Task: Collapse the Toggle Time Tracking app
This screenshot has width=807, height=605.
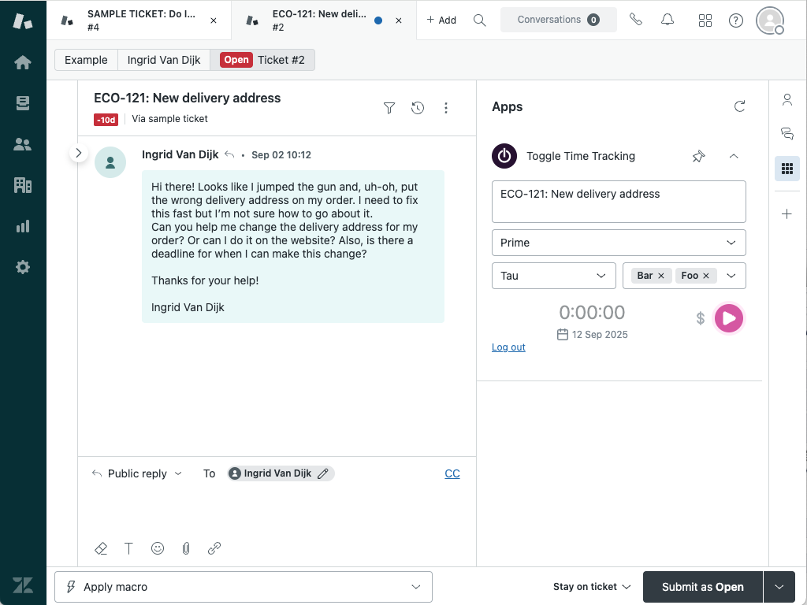Action: click(x=734, y=156)
